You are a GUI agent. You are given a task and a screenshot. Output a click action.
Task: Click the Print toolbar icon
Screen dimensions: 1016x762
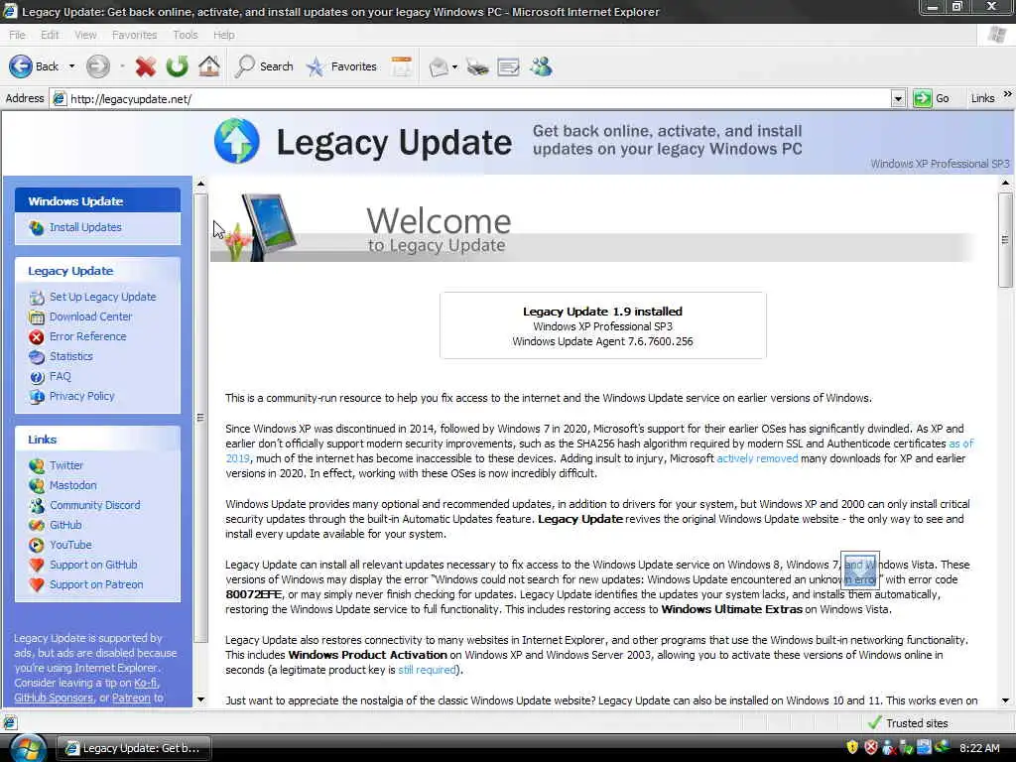click(477, 66)
